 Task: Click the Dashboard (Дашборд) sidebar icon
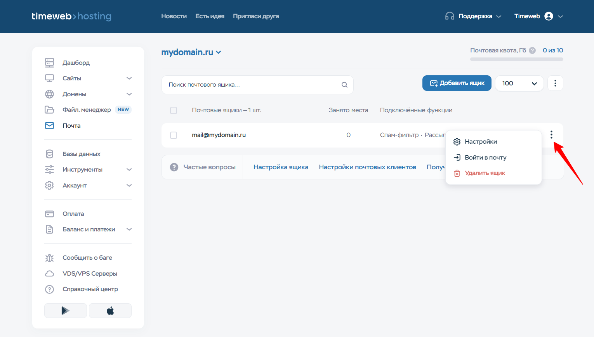[x=49, y=63]
